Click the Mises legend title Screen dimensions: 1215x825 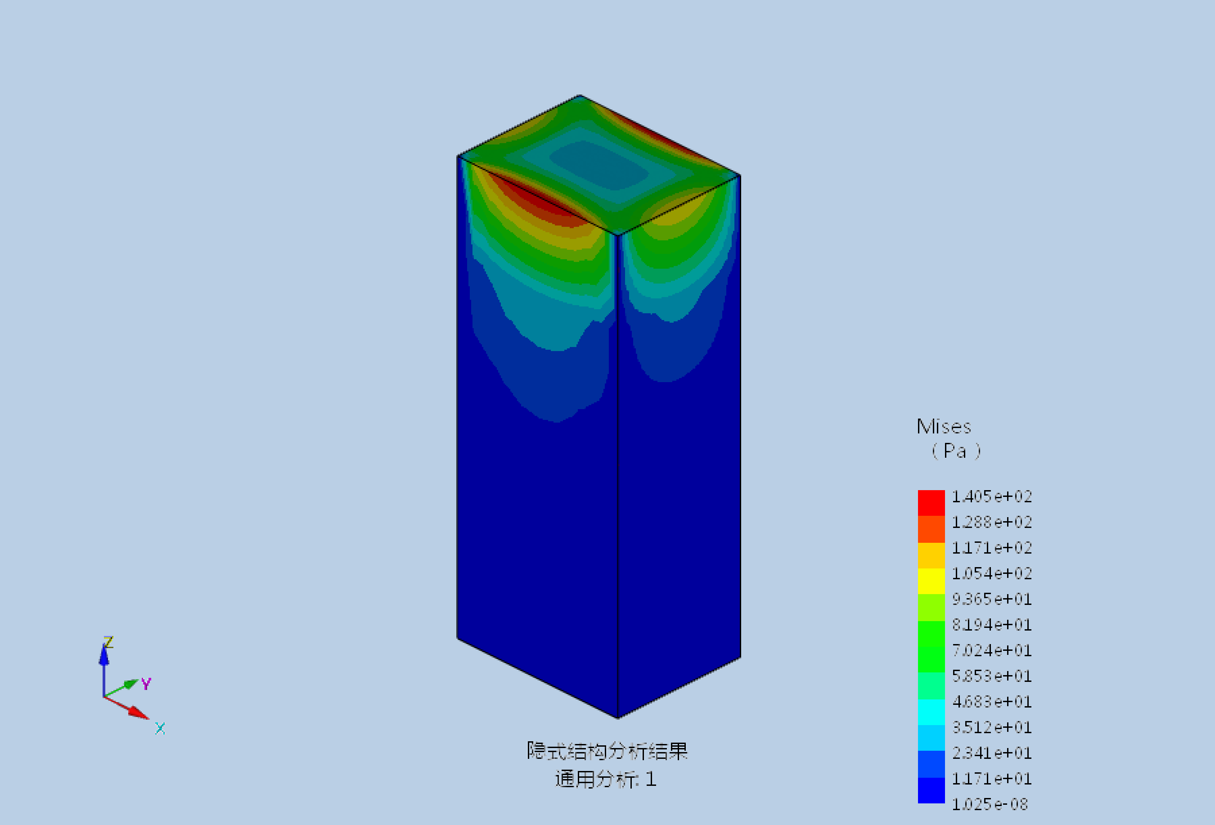click(x=944, y=427)
